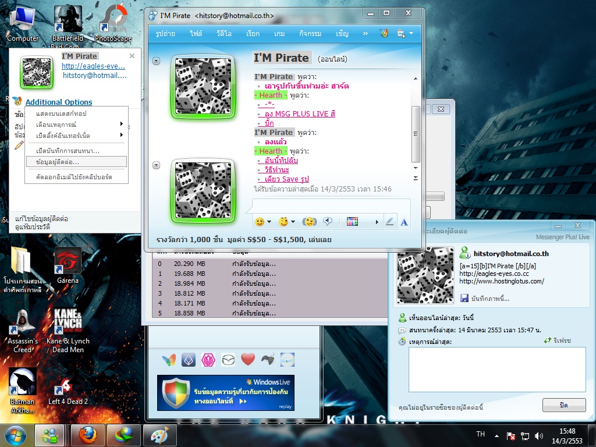The image size is (596, 447).
Task: Show more input toolbar items via right arrow
Action: pyautogui.click(x=377, y=222)
